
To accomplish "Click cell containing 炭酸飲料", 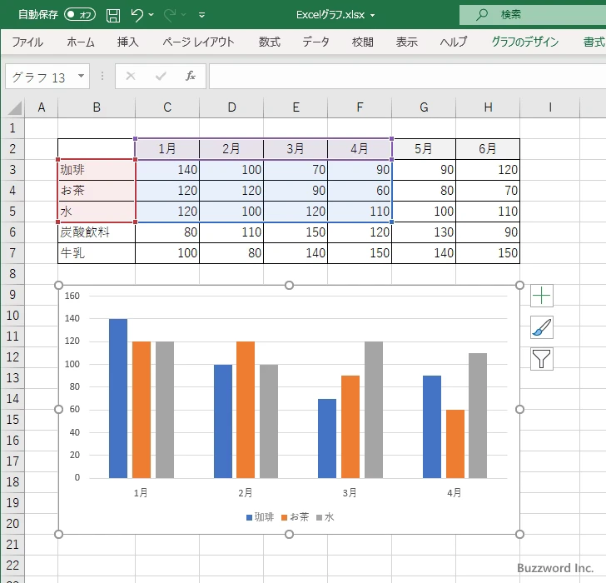I will coord(97,232).
